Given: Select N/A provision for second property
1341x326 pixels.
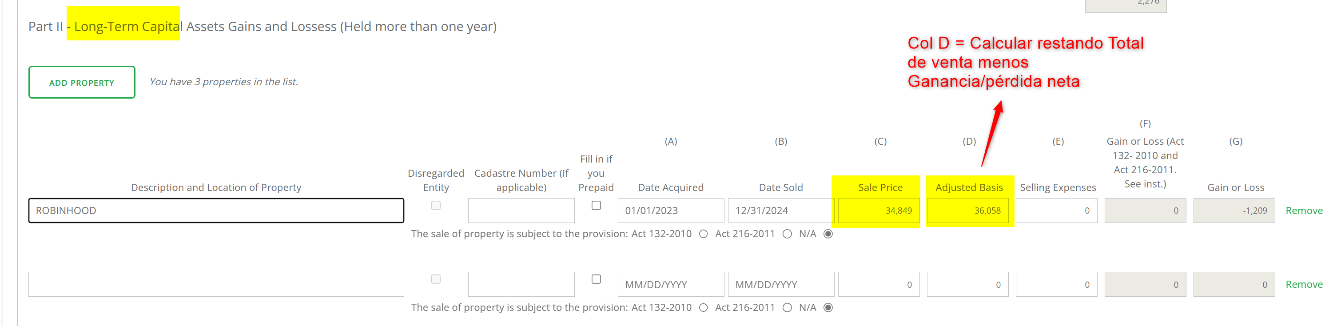Looking at the screenshot, I should [828, 308].
